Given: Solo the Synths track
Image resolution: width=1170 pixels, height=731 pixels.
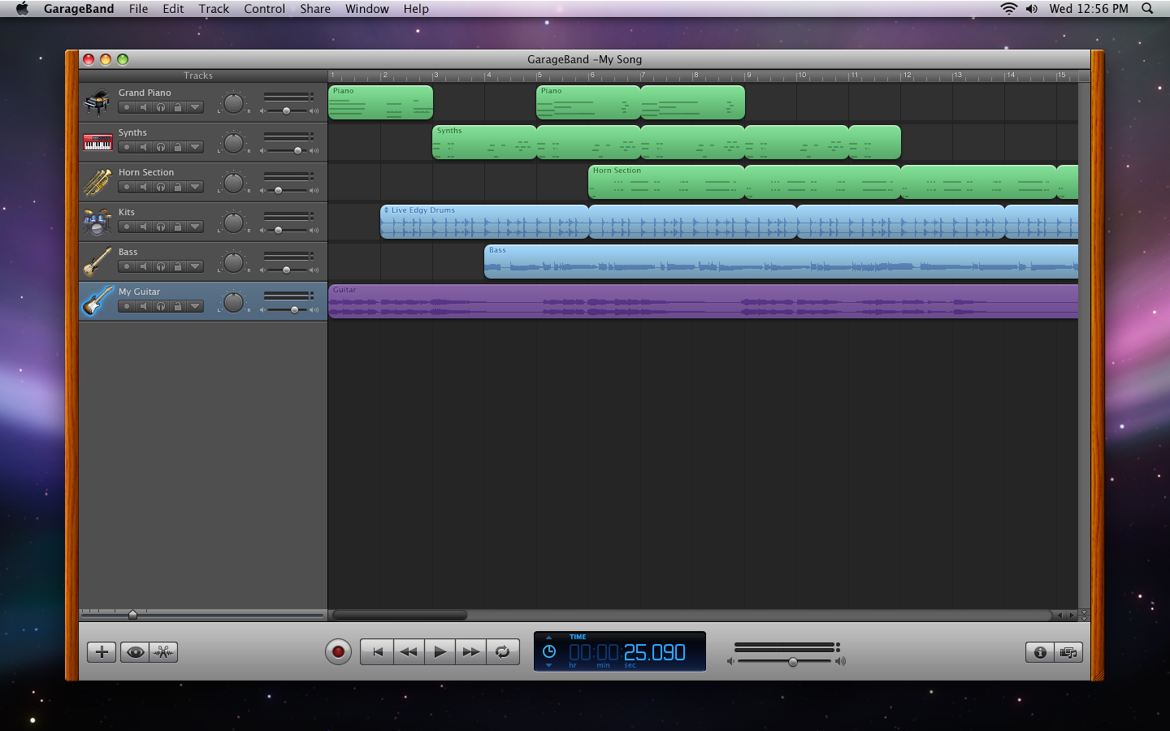Looking at the screenshot, I should click(x=161, y=147).
